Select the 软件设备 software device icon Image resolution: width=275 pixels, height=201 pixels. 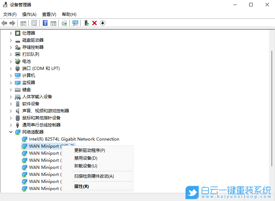(18, 104)
